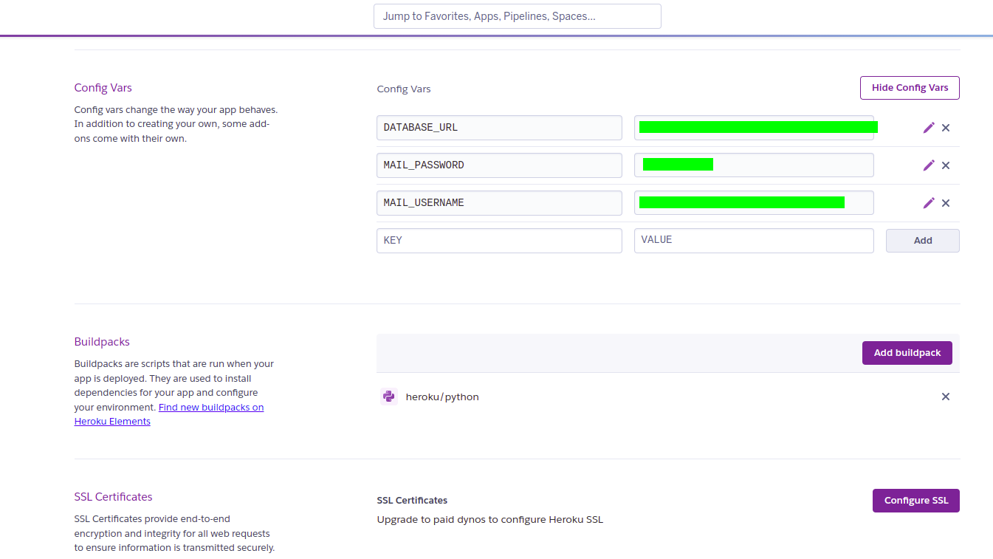Click the empty VALUE input field
The height and width of the screenshot is (559, 993).
coord(754,241)
